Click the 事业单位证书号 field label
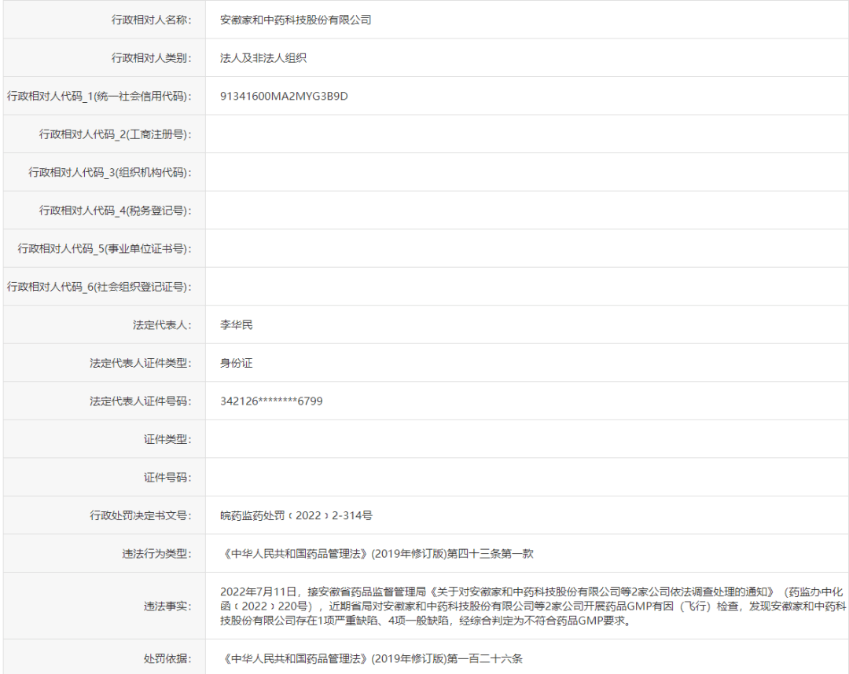 click(x=104, y=248)
